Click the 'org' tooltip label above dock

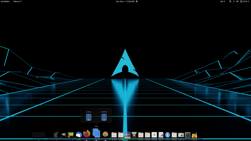click(x=96, y=126)
